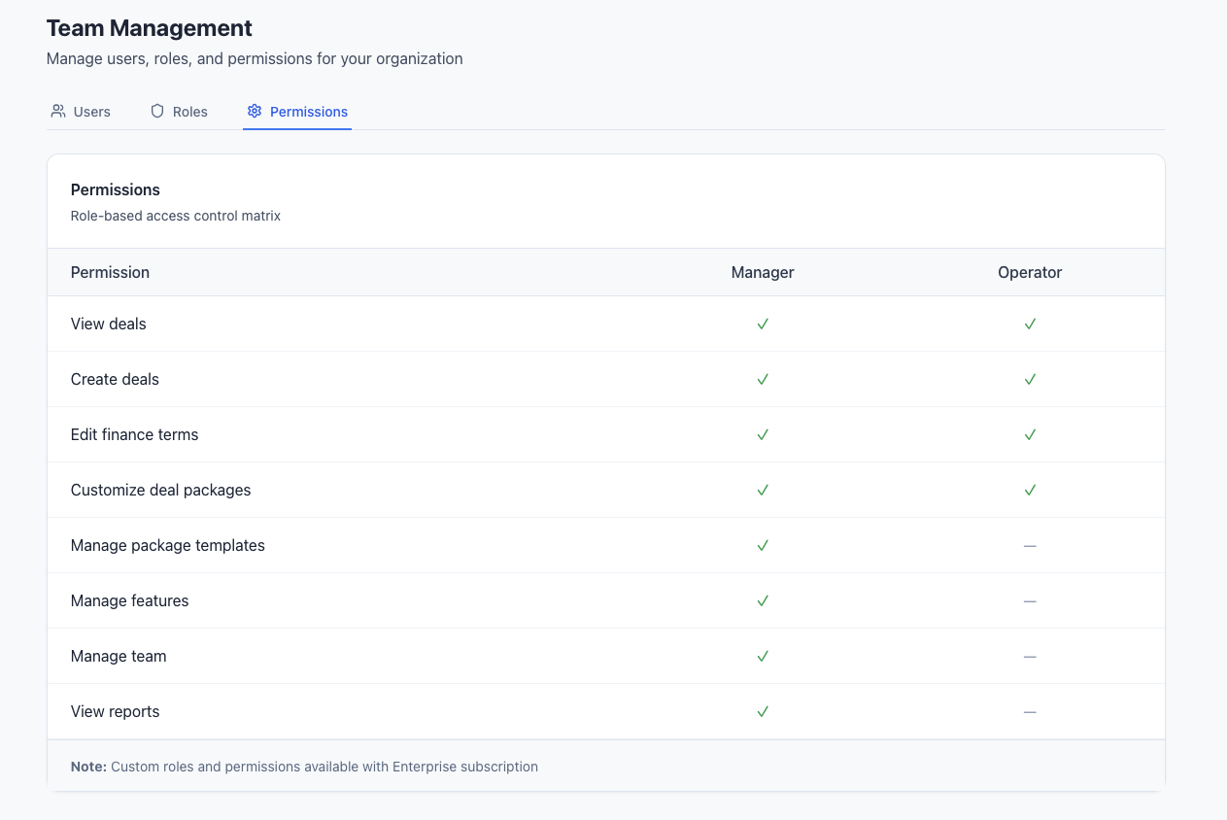This screenshot has width=1227, height=820.
Task: Toggle Operator permission for Edit finance terms
Action: pos(1030,435)
